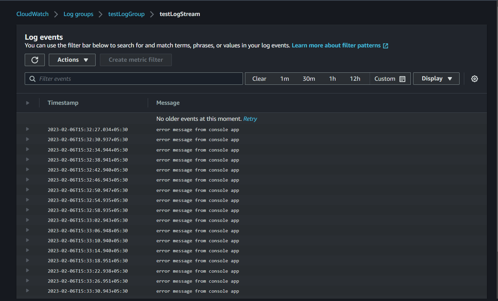Expand the 15:33:30.943 log event row
Image resolution: width=498 pixels, height=301 pixels.
coord(27,291)
